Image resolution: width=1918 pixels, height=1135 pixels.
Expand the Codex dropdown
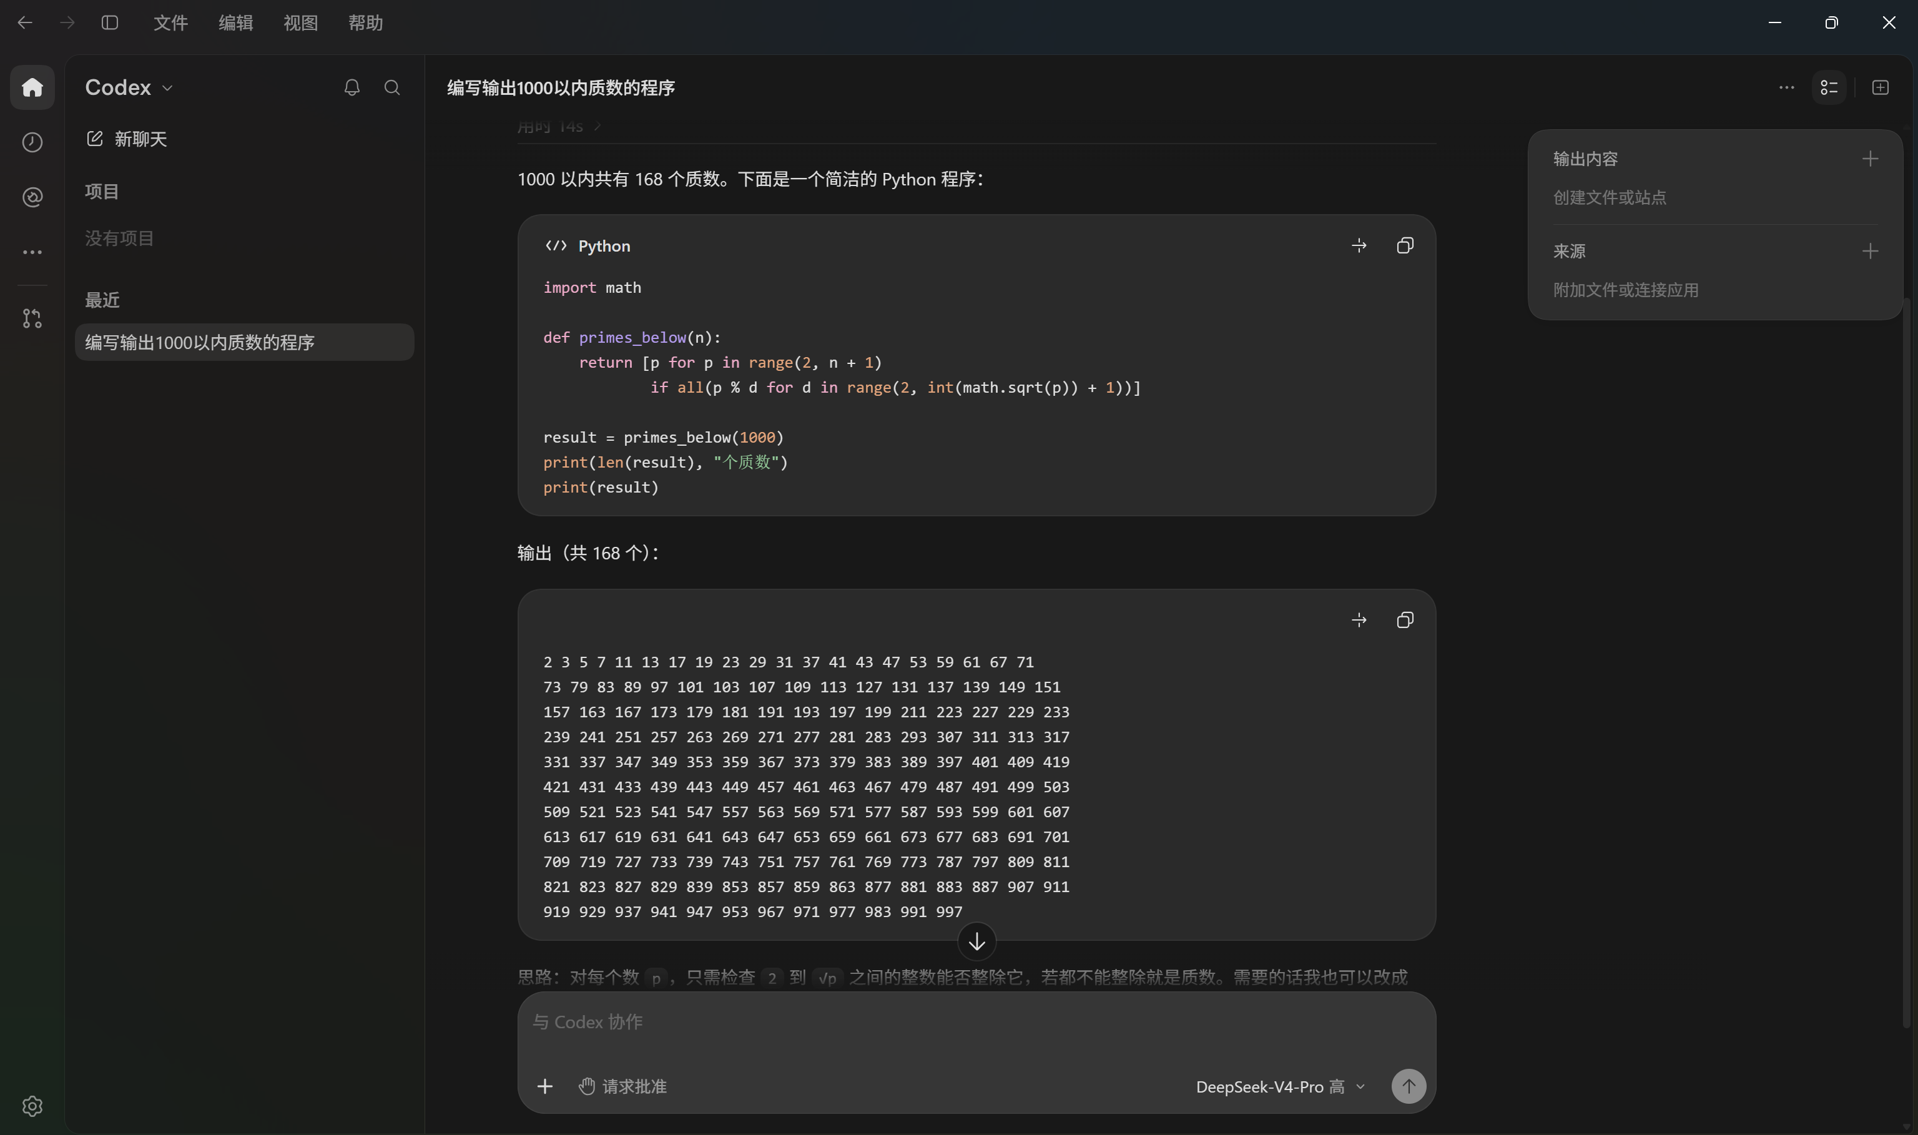129,87
